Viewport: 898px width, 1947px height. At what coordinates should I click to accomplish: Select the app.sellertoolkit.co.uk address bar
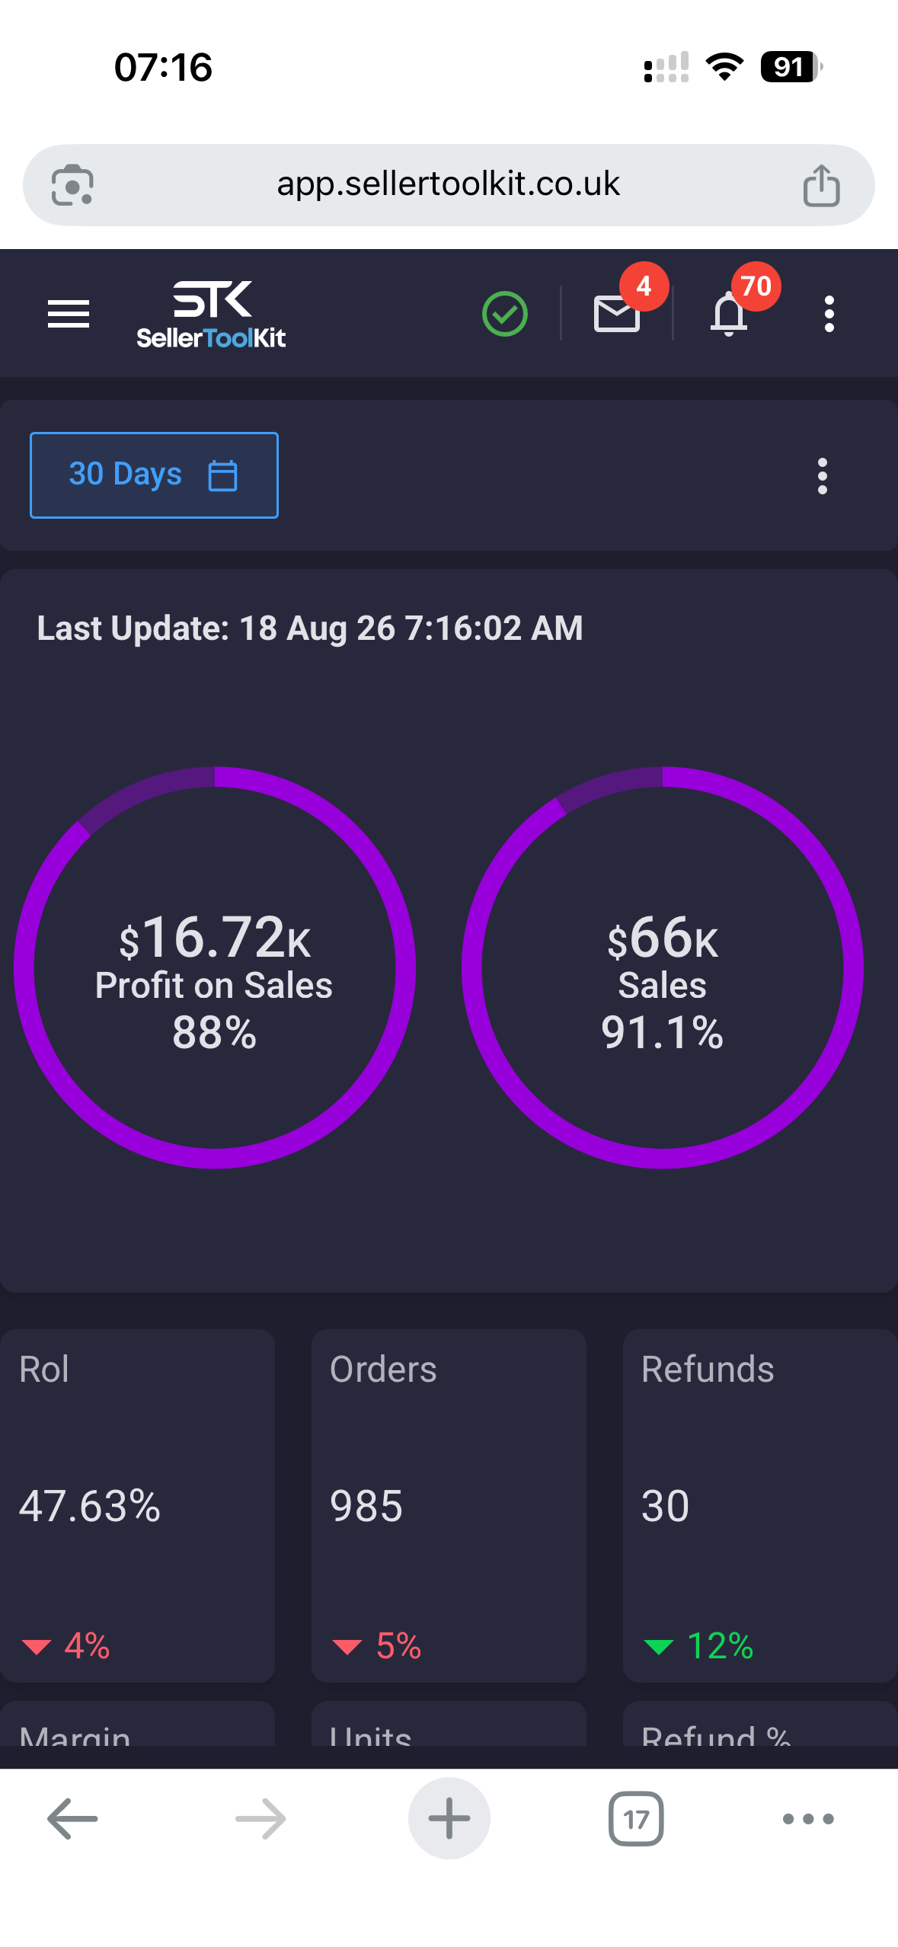point(449,185)
